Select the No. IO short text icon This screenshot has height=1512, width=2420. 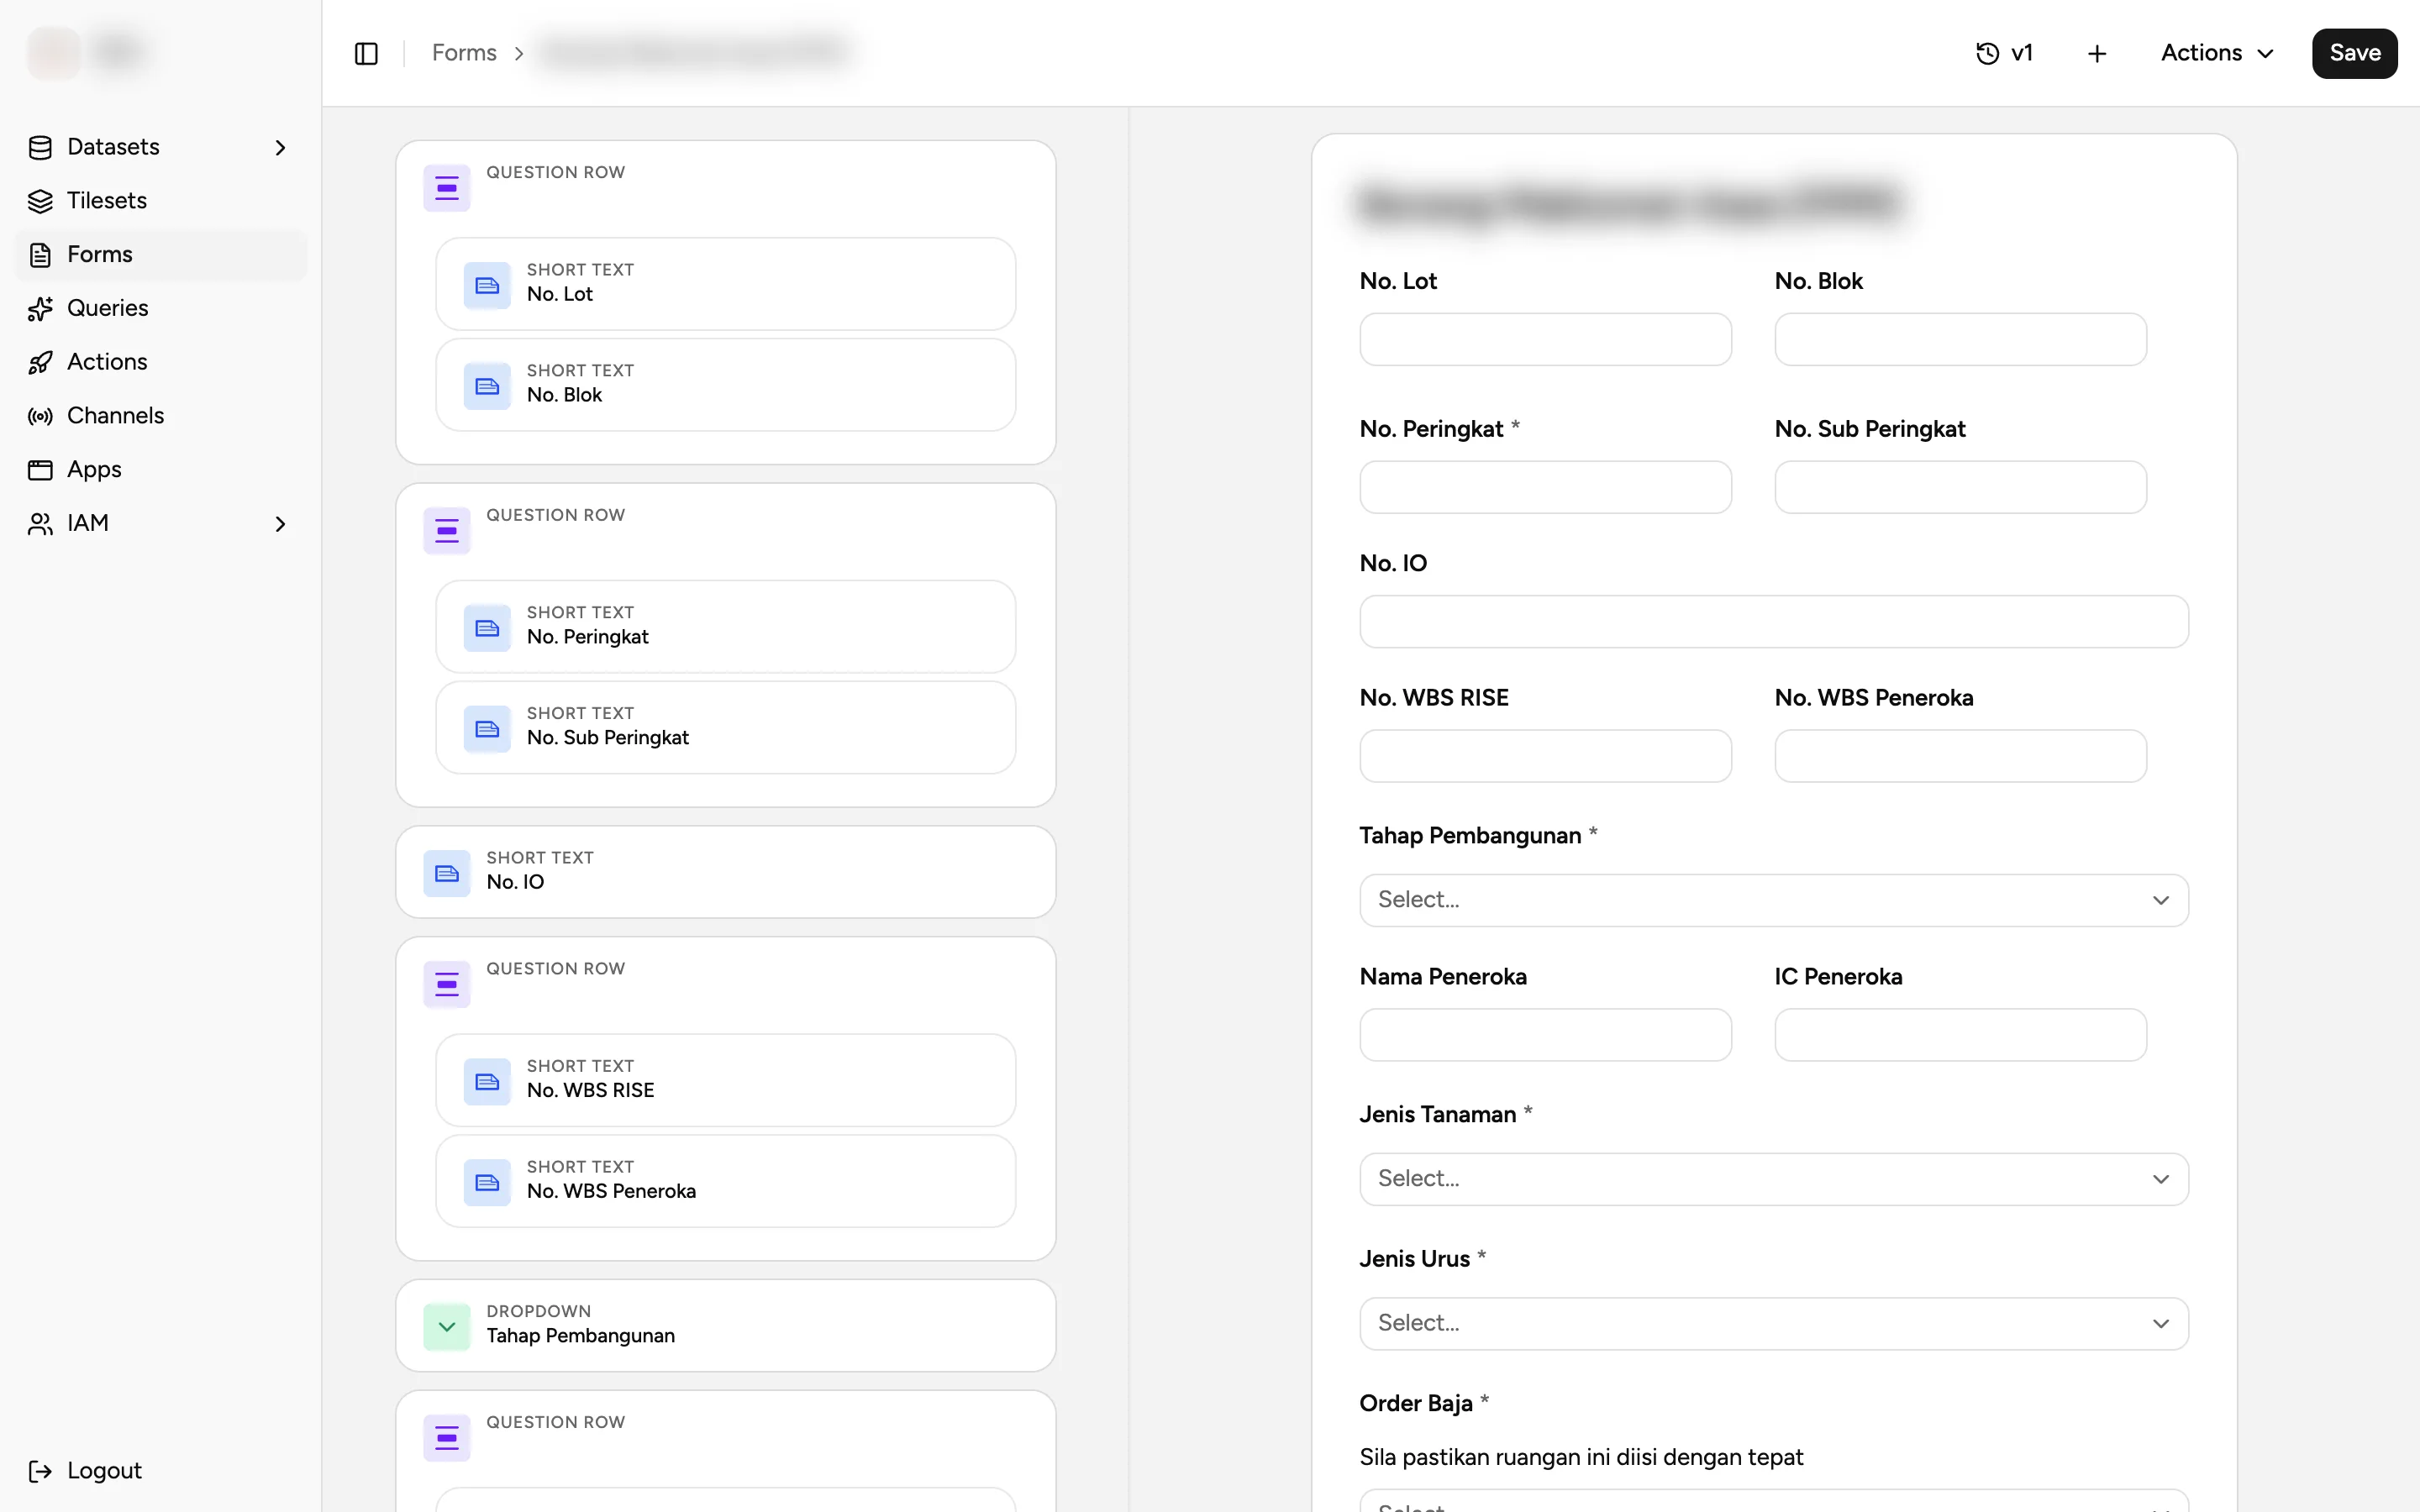[x=447, y=873]
